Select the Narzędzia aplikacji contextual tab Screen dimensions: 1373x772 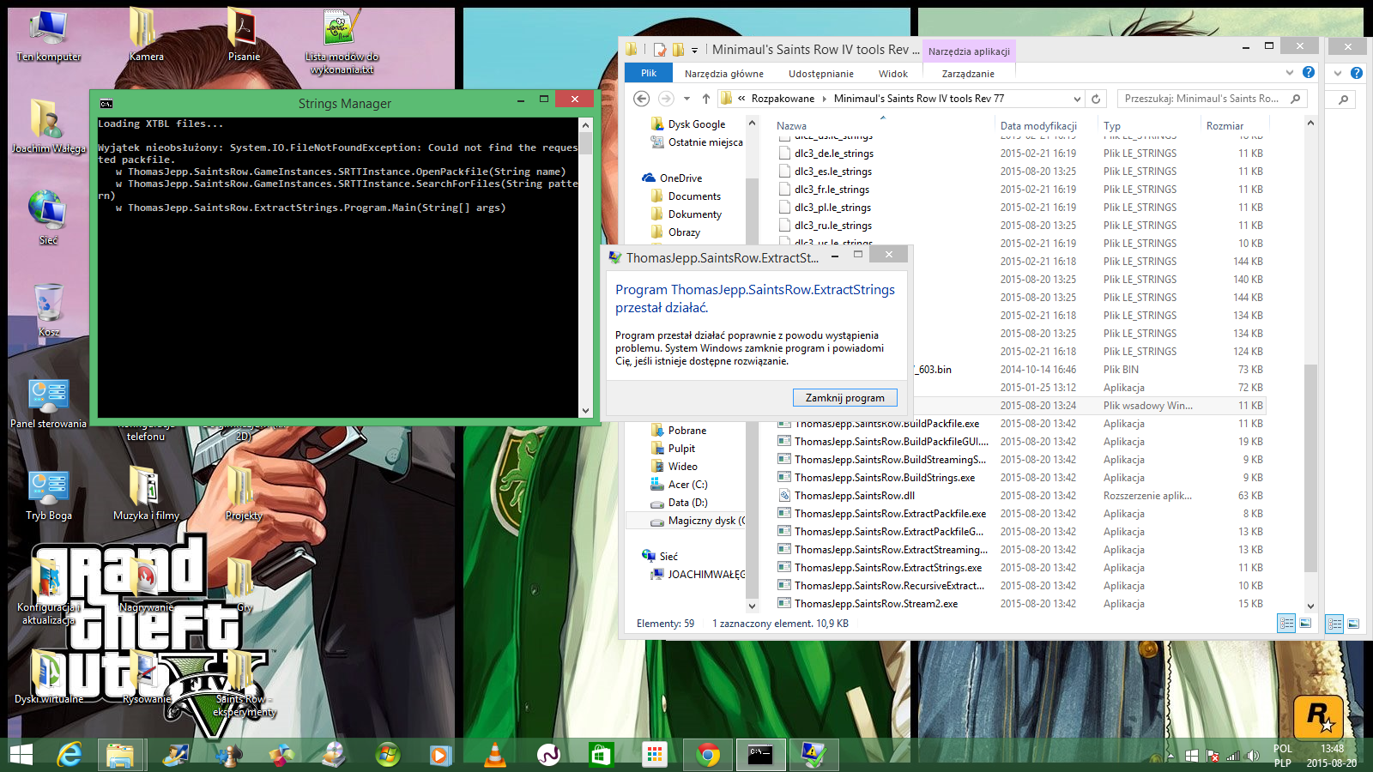[969, 51]
